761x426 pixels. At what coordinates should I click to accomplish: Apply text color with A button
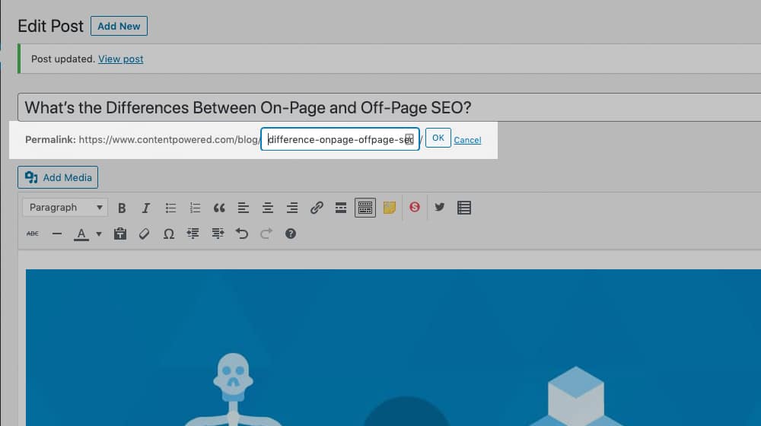(x=81, y=234)
